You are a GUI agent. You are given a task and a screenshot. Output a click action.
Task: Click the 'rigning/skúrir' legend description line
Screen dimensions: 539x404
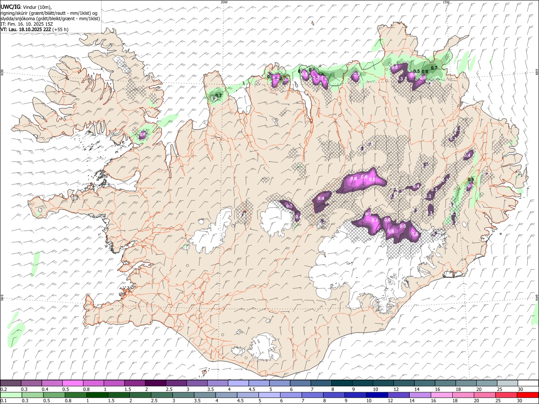pyautogui.click(x=49, y=13)
